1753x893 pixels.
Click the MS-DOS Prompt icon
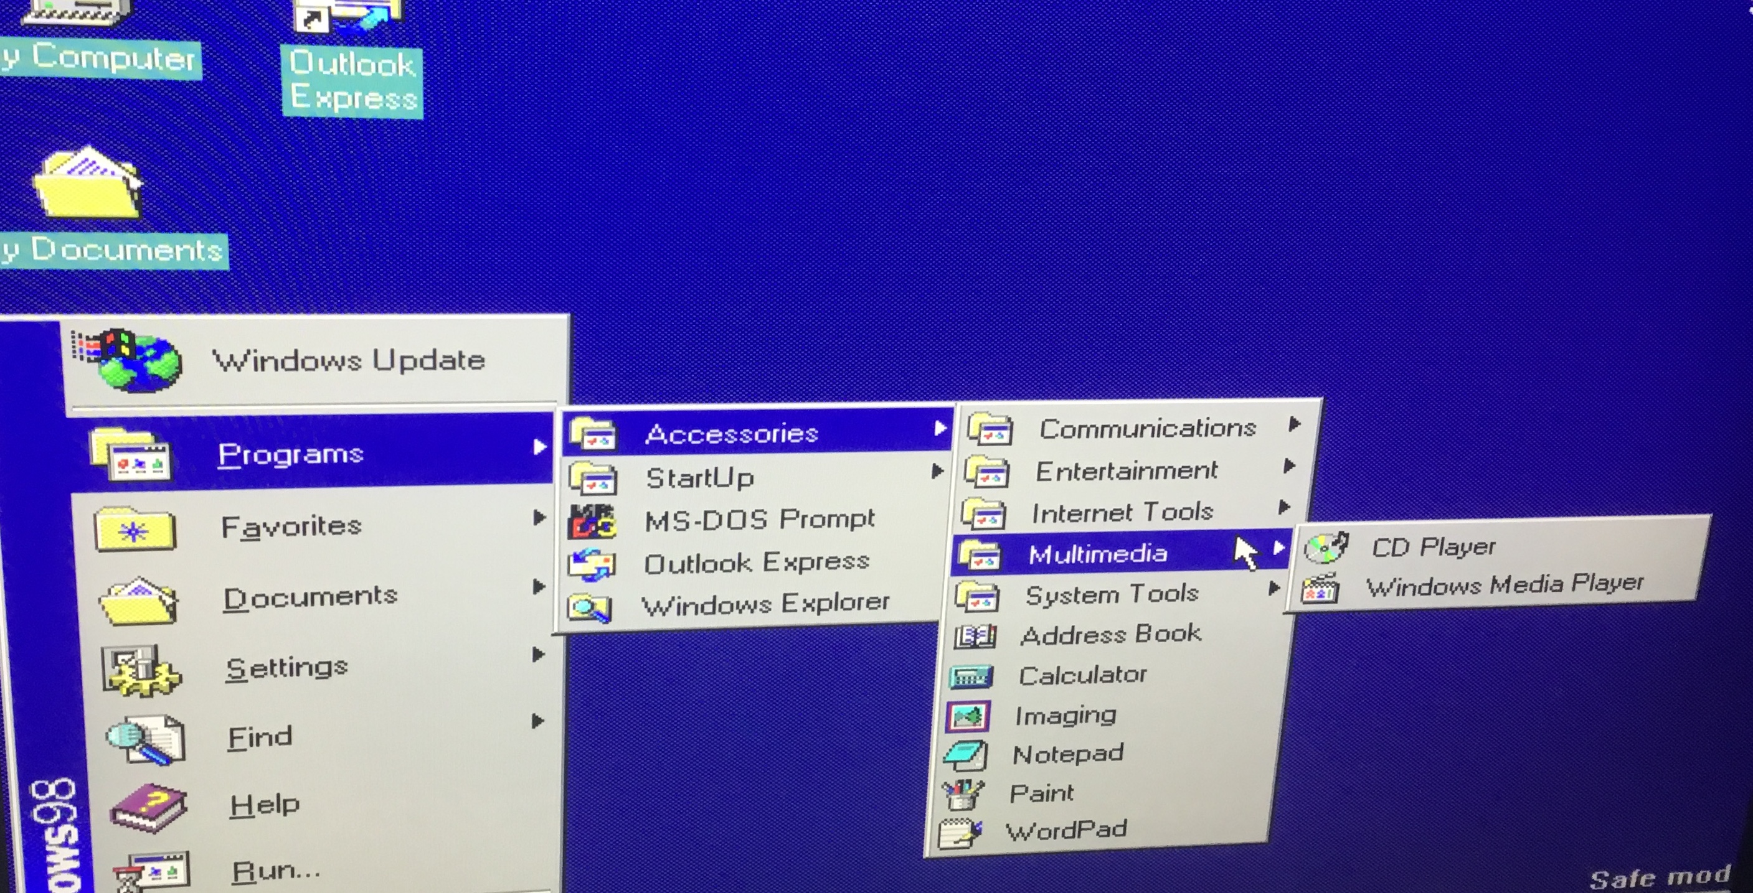pos(592,522)
